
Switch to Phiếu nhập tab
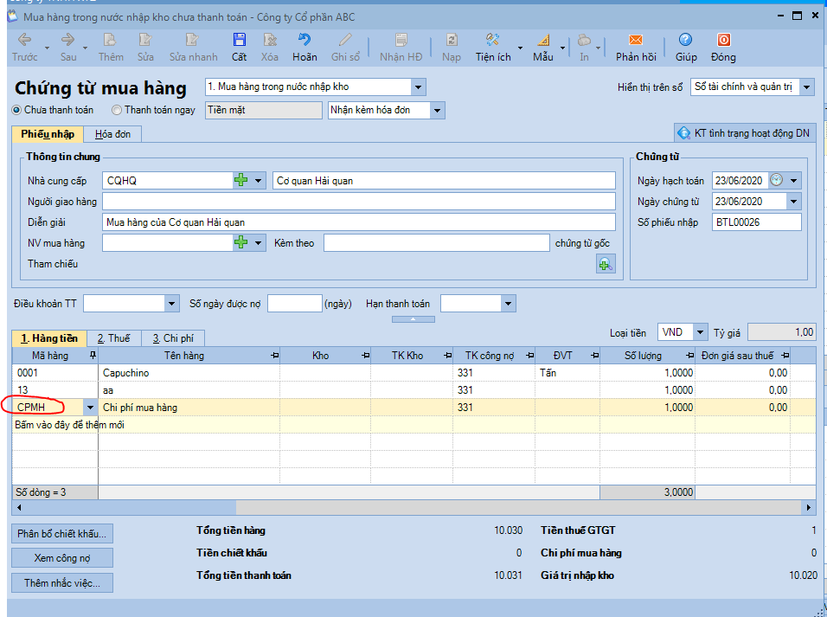click(48, 134)
